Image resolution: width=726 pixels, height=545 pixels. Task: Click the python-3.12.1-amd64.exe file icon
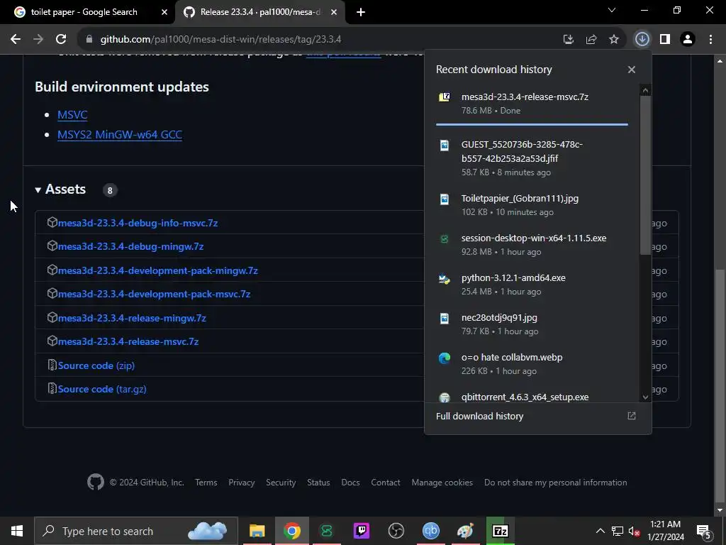click(x=445, y=278)
